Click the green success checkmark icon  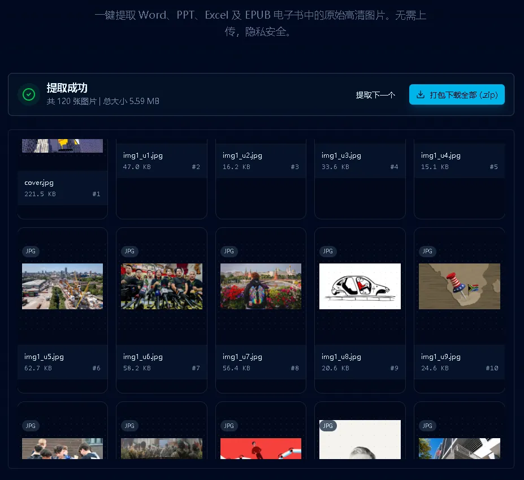(x=29, y=94)
